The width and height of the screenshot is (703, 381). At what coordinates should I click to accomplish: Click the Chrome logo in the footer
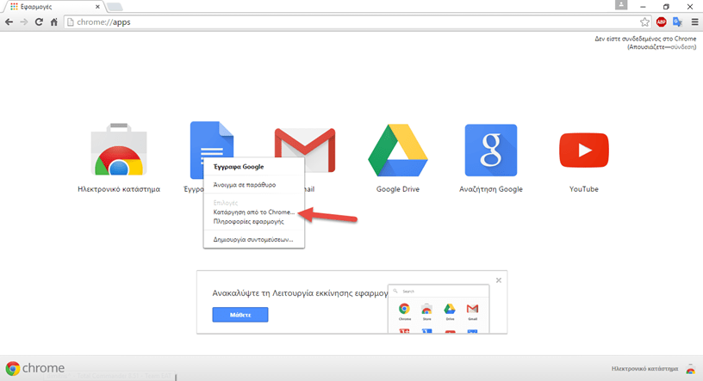35,368
